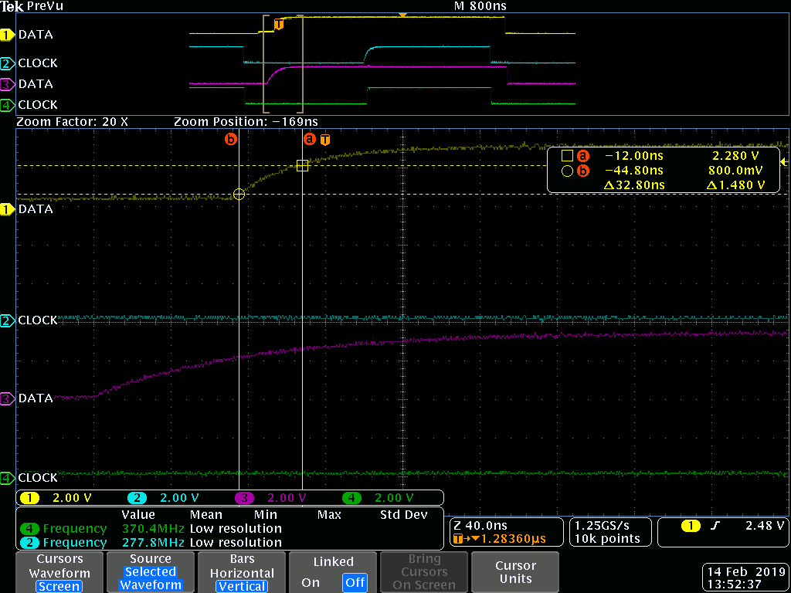Screen dimensions: 791x593
Task: Click square cursor a crosshair on waveform
Action: [302, 165]
